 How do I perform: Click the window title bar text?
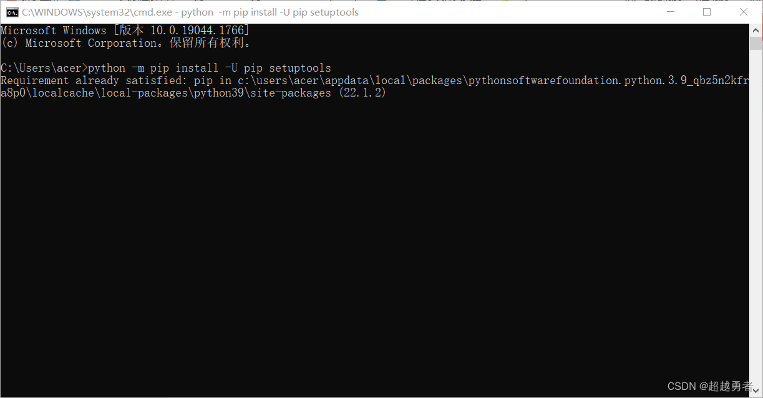190,12
